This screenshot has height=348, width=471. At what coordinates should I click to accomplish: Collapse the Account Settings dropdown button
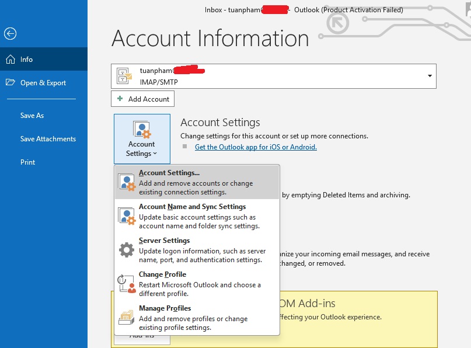tap(142, 139)
